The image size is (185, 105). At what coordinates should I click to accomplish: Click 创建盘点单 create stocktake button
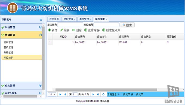[x=111, y=30]
